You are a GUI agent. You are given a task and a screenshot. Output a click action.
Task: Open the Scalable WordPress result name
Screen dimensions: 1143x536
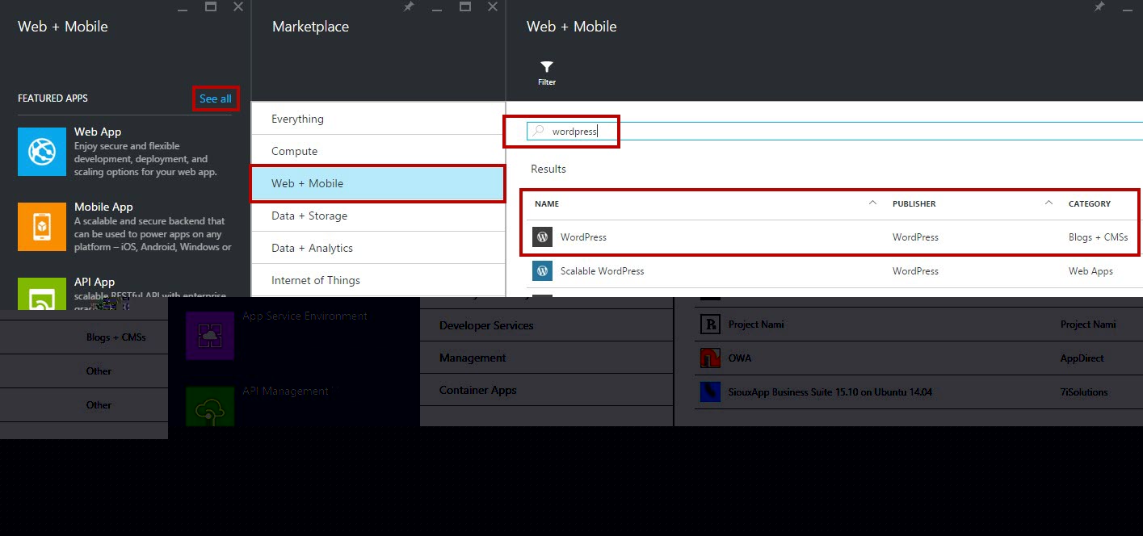point(603,271)
